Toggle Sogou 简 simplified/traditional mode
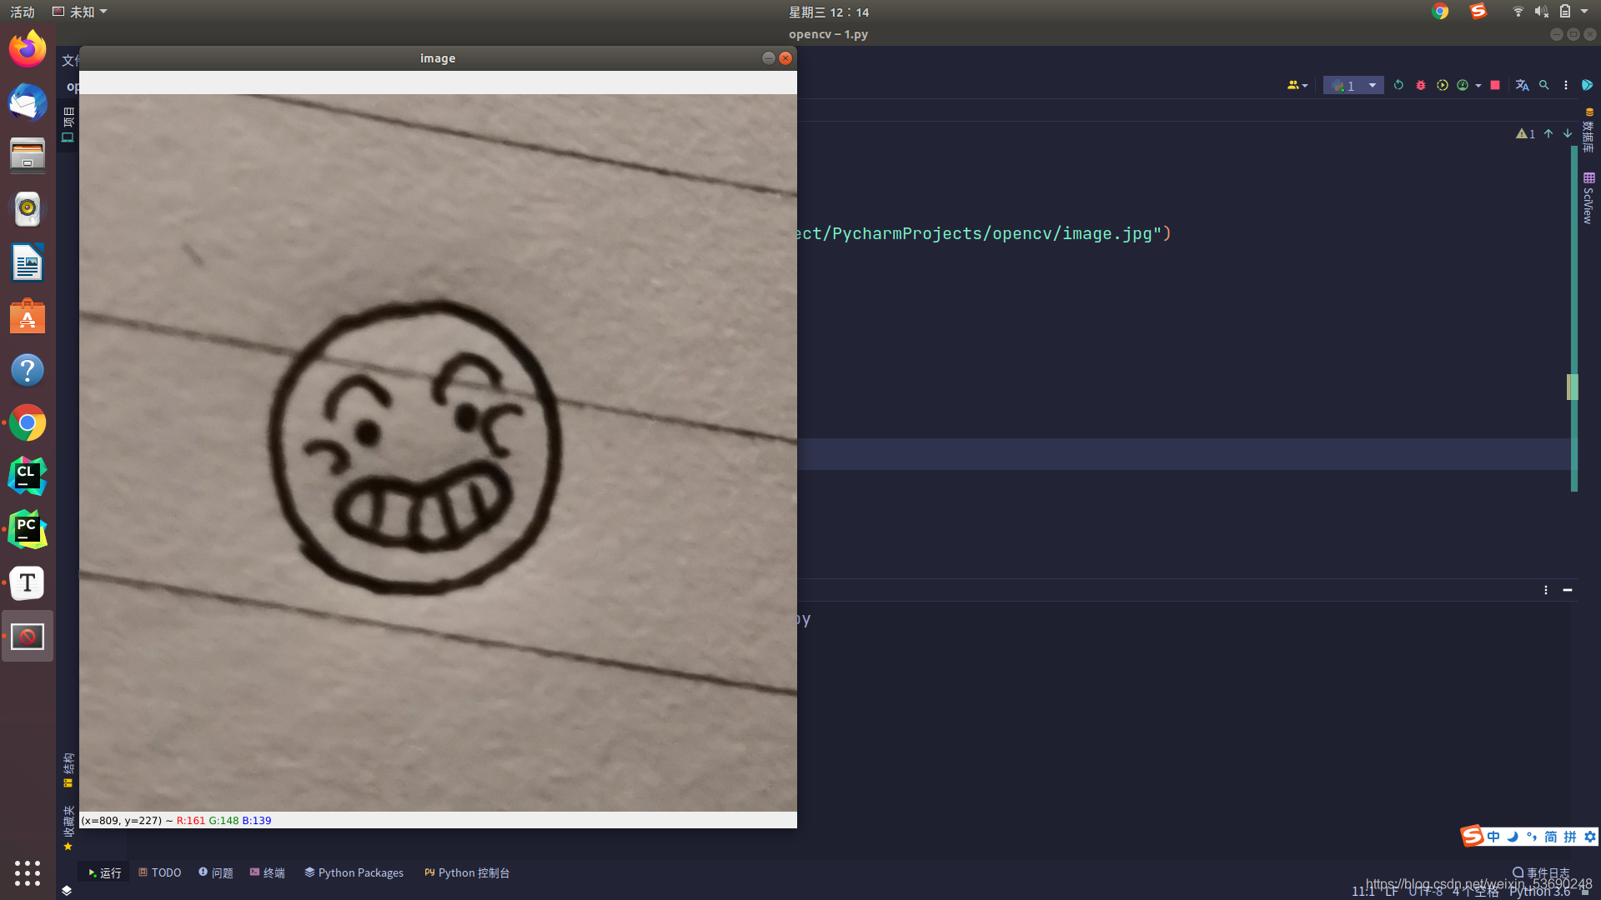The width and height of the screenshot is (1601, 900). (1551, 837)
